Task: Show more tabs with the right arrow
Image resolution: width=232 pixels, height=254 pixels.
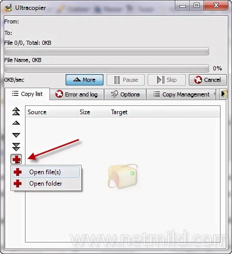Action: click(x=223, y=94)
